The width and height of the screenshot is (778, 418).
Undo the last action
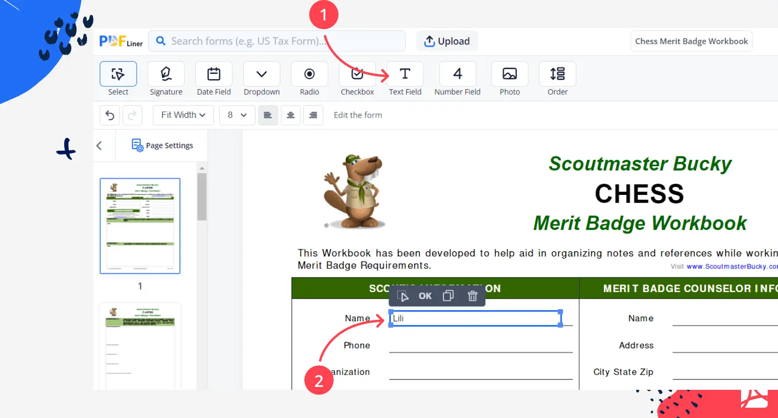[110, 115]
